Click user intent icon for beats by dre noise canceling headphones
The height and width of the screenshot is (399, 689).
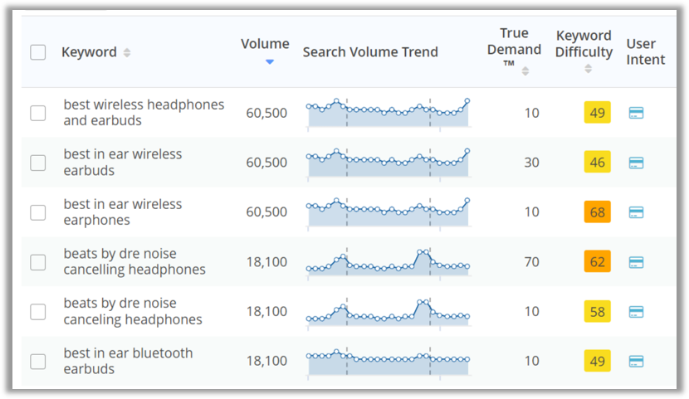[x=636, y=312]
